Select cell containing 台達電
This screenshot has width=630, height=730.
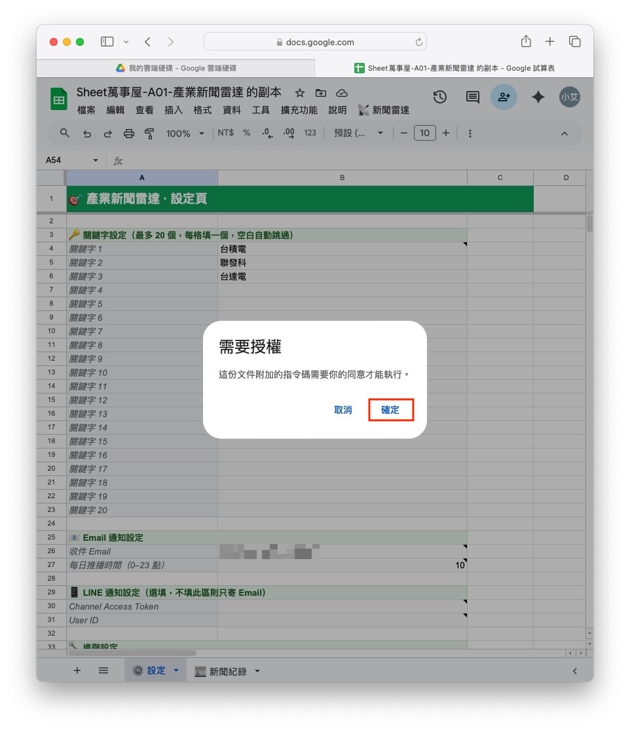tap(343, 276)
